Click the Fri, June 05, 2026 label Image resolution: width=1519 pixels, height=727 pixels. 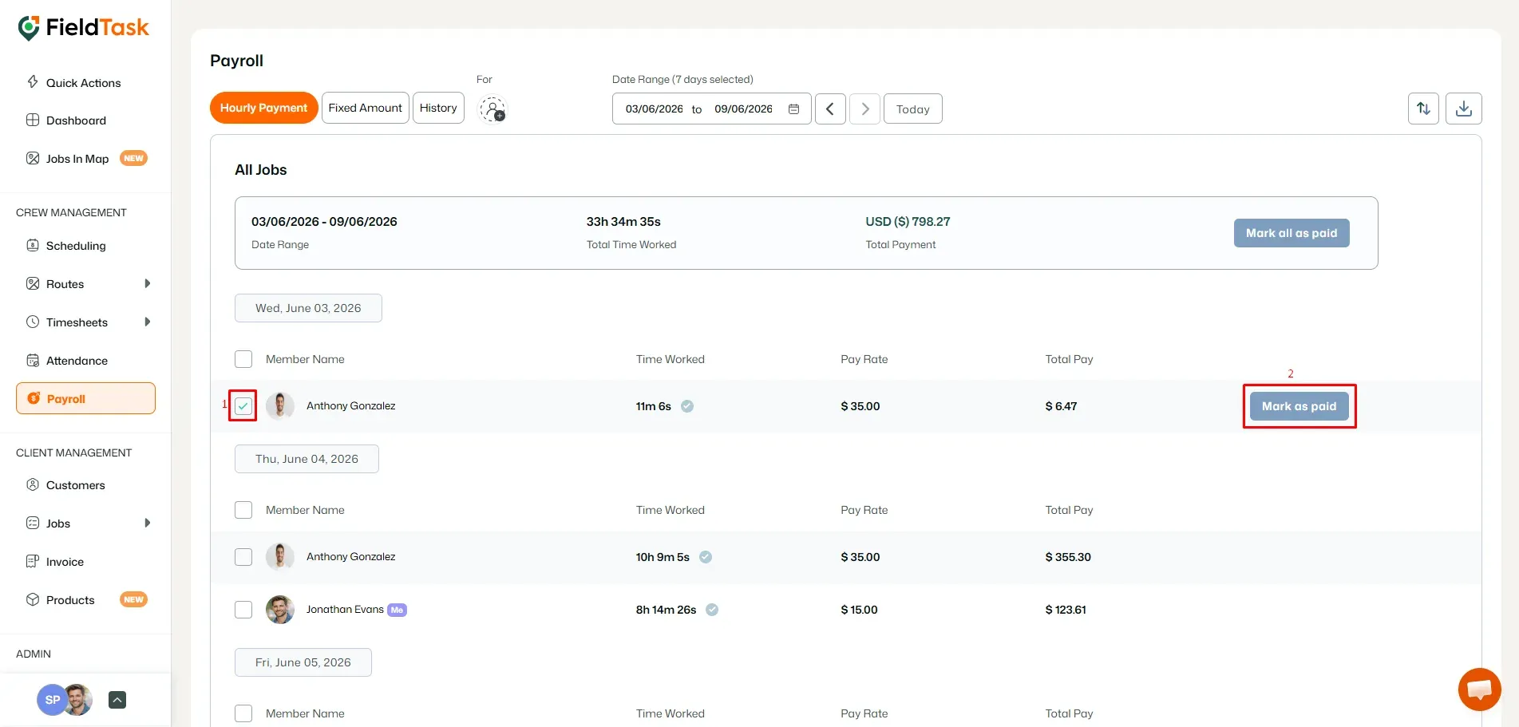303,662
